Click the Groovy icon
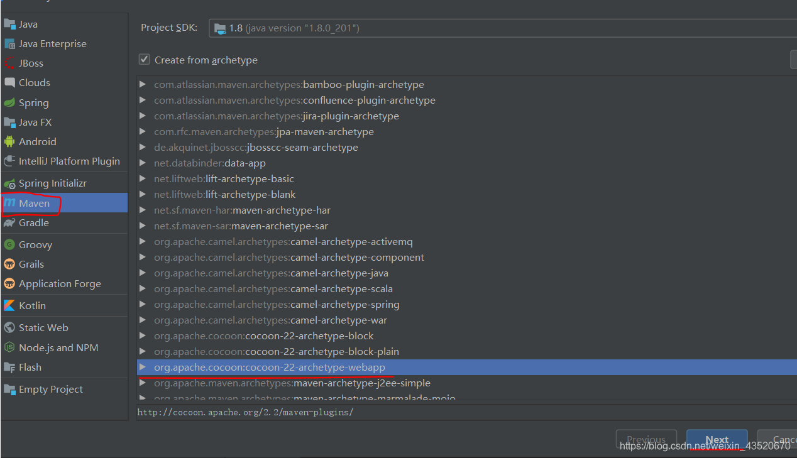 click(x=9, y=245)
